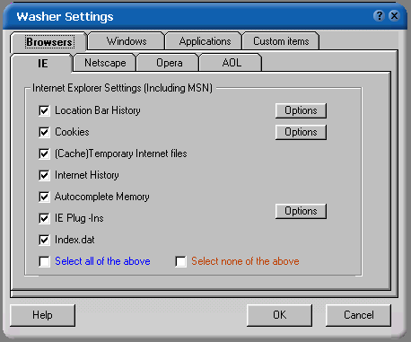Toggle the Cookies checkbox
The image size is (411, 342).
pos(44,132)
